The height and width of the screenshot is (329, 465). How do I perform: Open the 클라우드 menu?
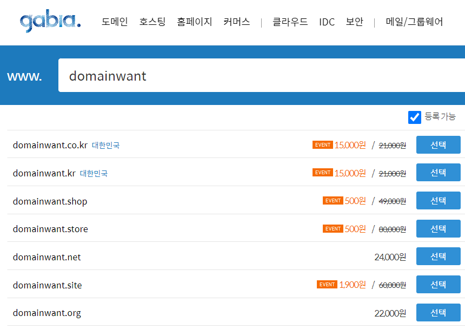point(290,22)
